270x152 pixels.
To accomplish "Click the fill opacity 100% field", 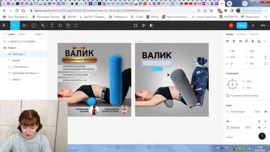I will [248, 128].
